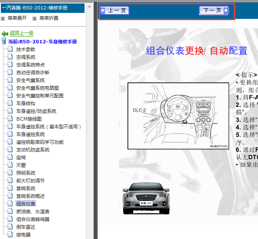Click the expand icon before 菜单展开
The width and height of the screenshot is (258, 239).
3,19
